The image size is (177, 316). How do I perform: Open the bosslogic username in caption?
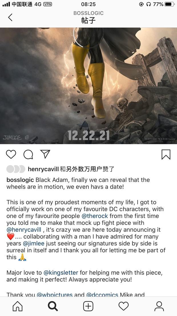pyautogui.click(x=20, y=180)
